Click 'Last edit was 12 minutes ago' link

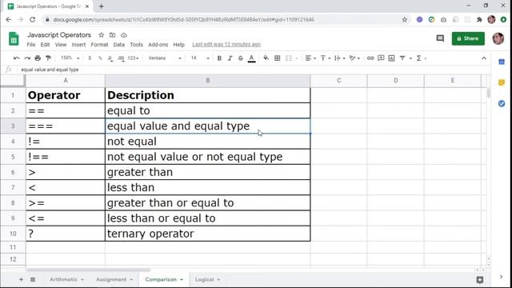[226, 45]
